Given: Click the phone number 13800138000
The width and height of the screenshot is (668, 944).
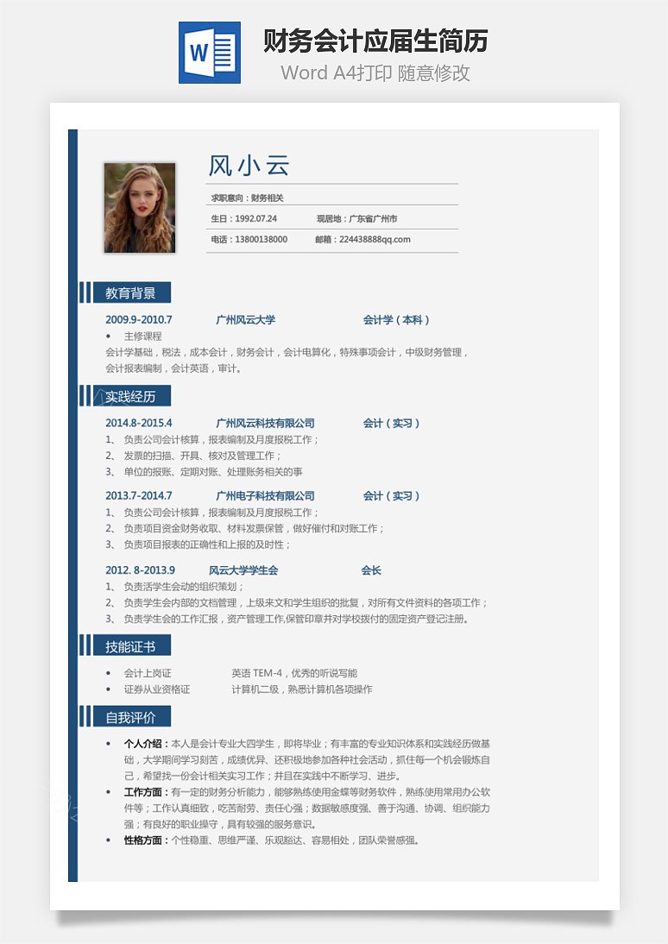Looking at the screenshot, I should pyautogui.click(x=262, y=239).
